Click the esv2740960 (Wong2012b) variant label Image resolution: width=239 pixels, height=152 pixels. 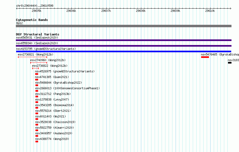[48, 60]
